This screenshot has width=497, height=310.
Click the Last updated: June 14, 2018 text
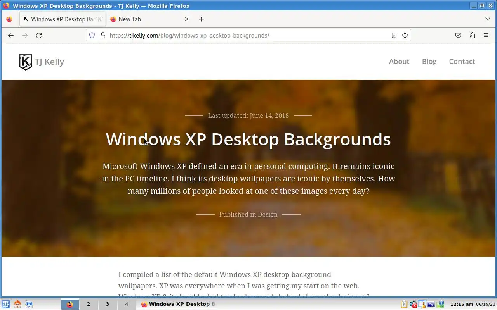(x=248, y=115)
